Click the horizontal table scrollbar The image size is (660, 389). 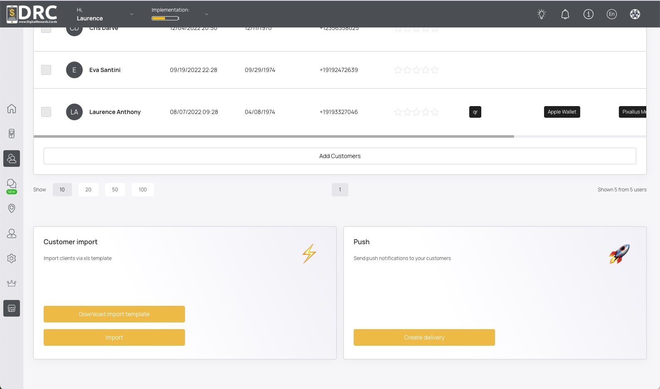(273, 136)
